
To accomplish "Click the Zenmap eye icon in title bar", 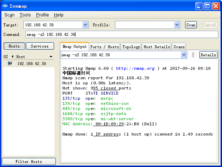I will pyautogui.click(x=5, y=6).
